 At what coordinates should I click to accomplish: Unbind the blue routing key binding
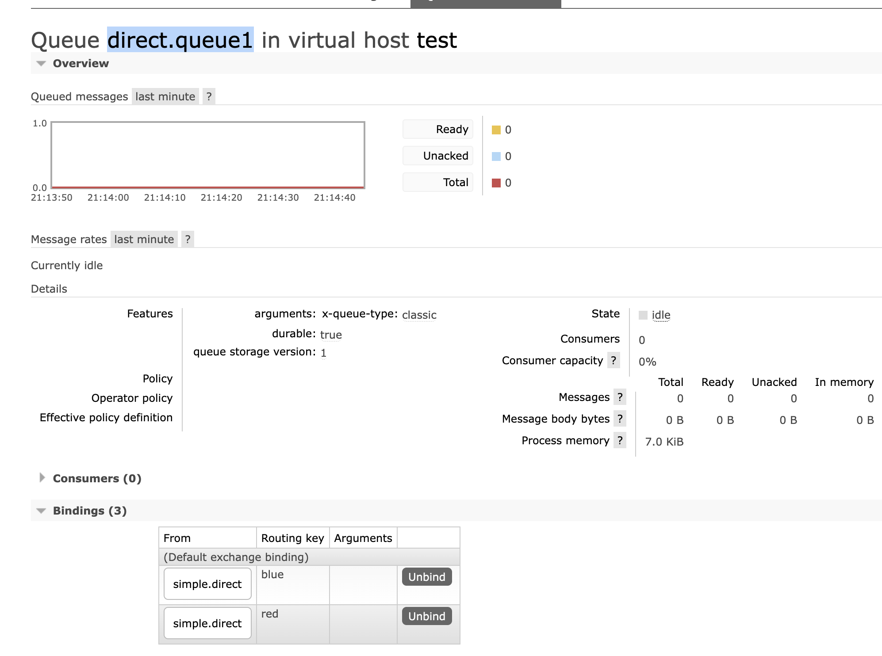click(426, 577)
